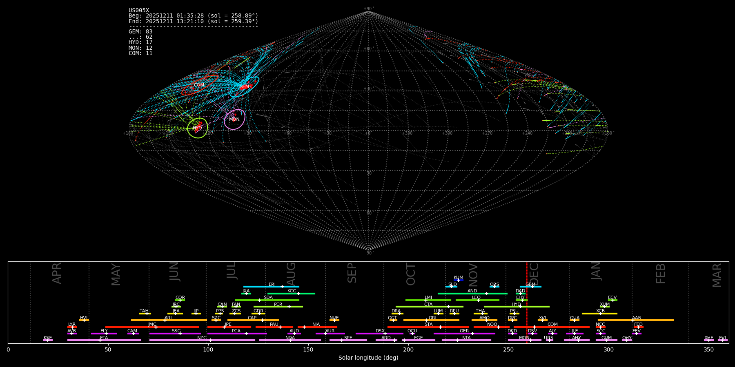Click the MON: 12 count in the legend
This screenshot has height=367, width=735.
pos(140,48)
